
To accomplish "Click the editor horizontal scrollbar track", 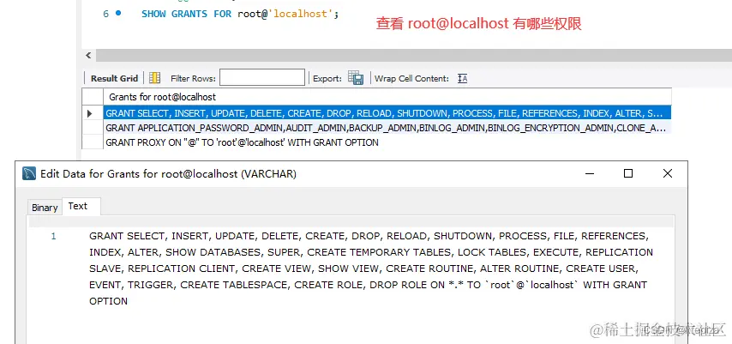I will pos(414,56).
